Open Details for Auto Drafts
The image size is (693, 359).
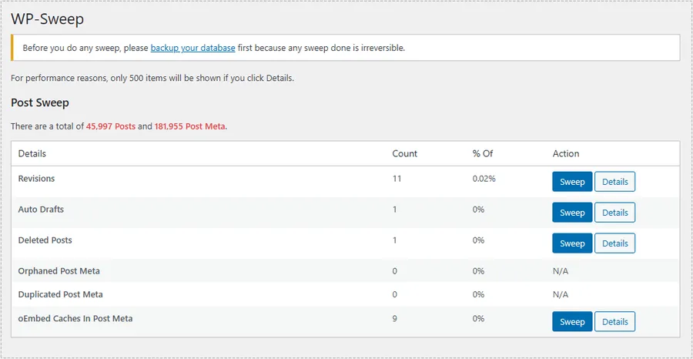(x=614, y=213)
